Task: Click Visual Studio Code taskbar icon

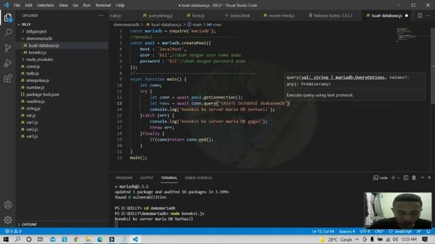Action: pyautogui.click(x=135, y=239)
